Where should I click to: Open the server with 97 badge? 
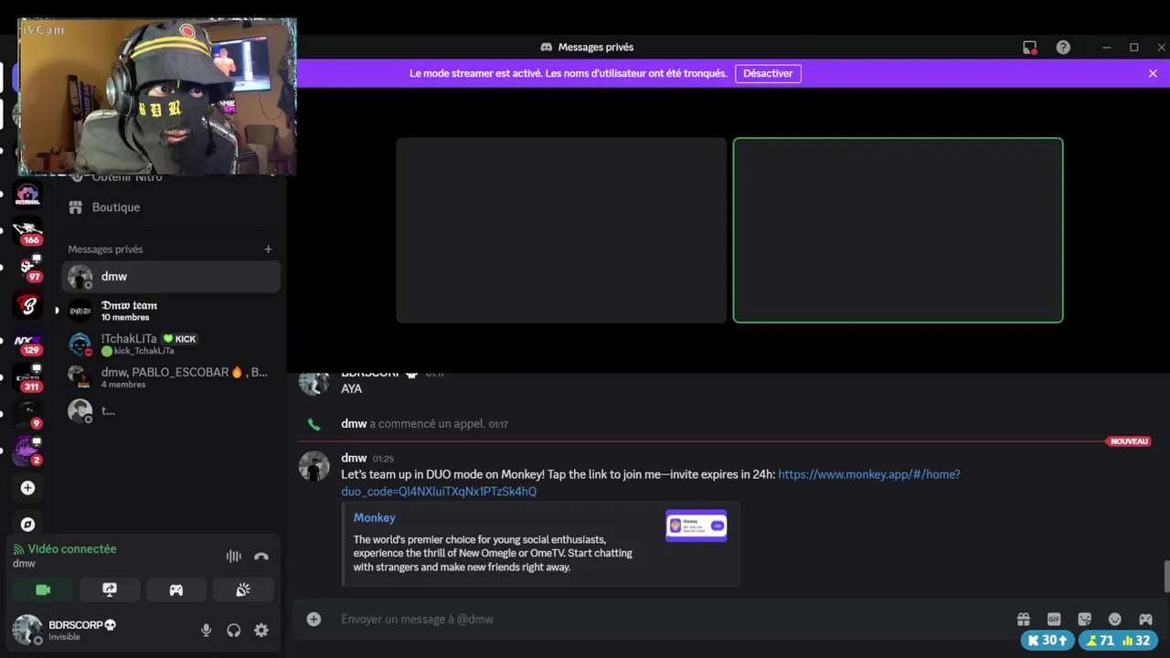pyautogui.click(x=27, y=268)
